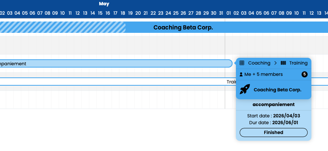Click the Training columns icon
The width and height of the screenshot is (328, 151).
283,63
